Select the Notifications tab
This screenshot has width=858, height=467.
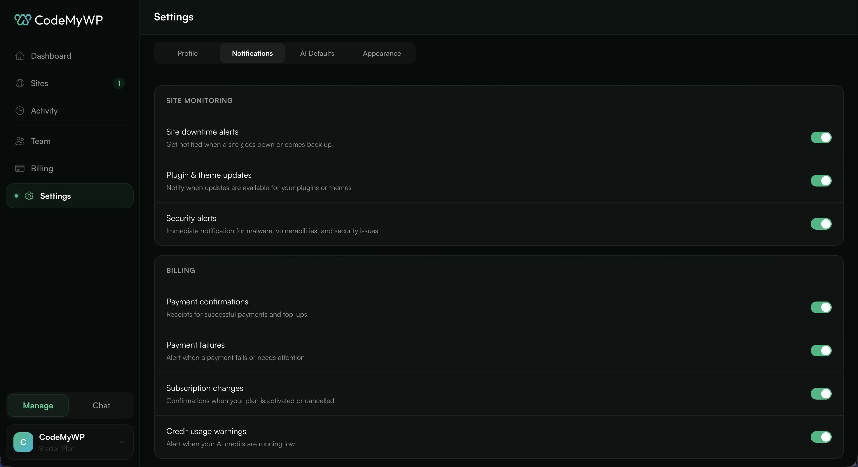252,53
